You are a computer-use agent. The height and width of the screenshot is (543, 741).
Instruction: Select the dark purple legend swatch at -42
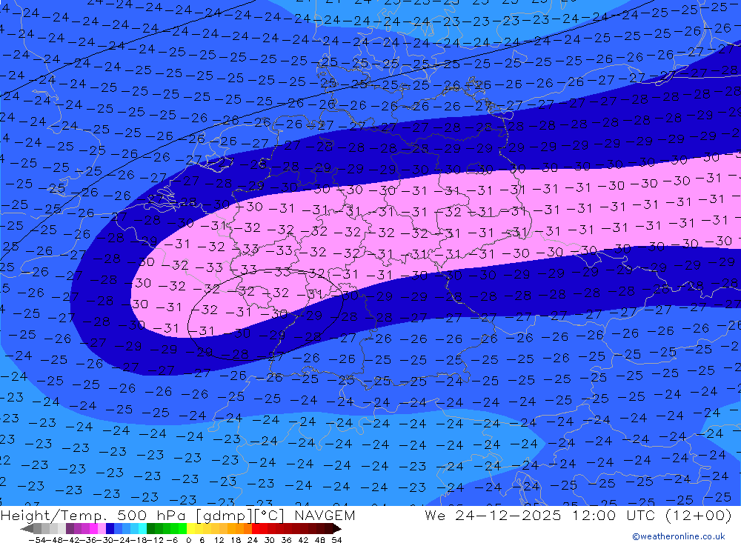pos(70,528)
